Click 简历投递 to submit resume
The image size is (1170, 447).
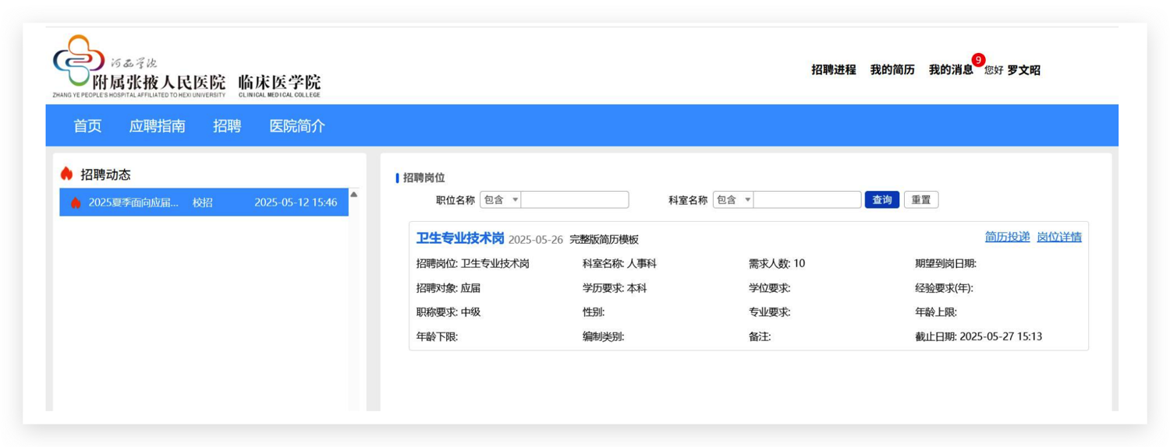tap(1007, 237)
